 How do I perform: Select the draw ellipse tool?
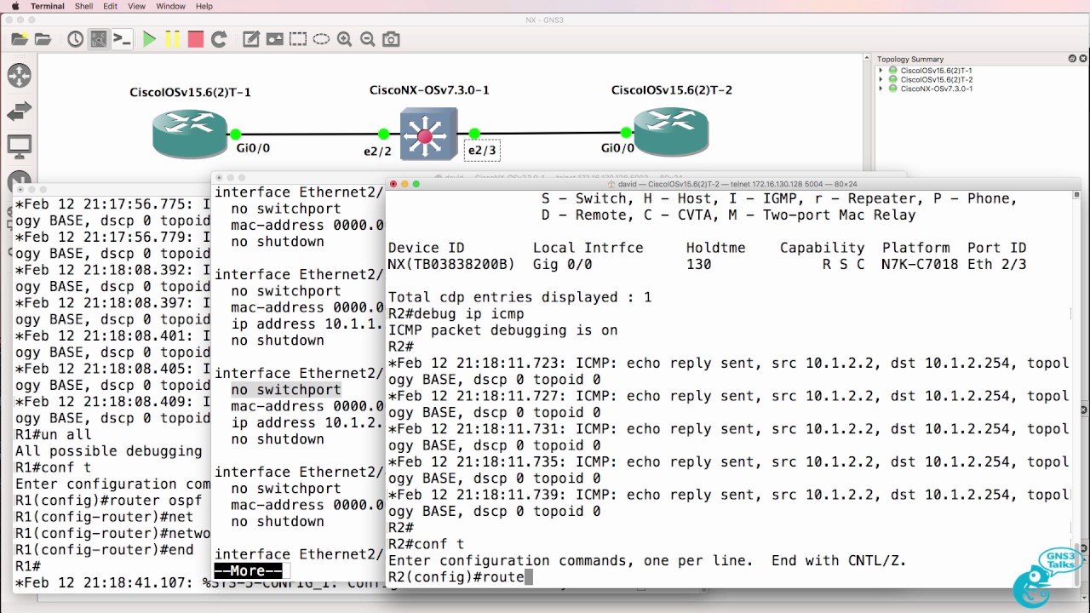click(321, 39)
